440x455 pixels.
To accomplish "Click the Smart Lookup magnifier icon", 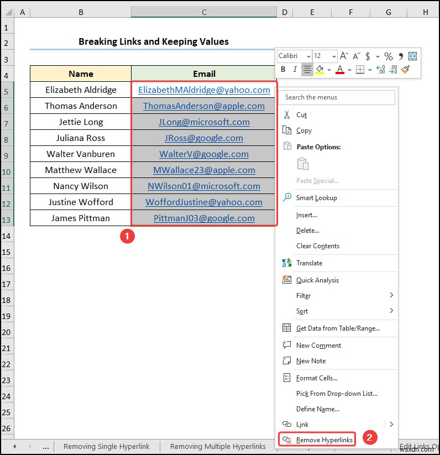I will 287,197.
